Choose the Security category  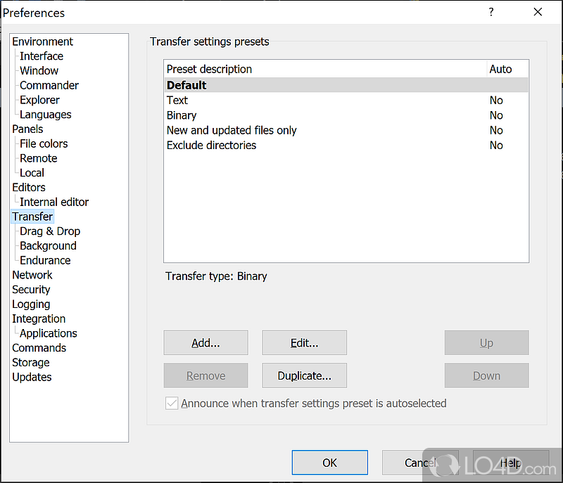click(x=31, y=290)
